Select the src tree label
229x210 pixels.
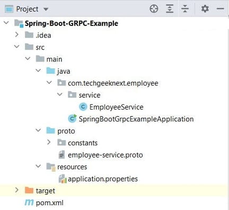point(40,47)
